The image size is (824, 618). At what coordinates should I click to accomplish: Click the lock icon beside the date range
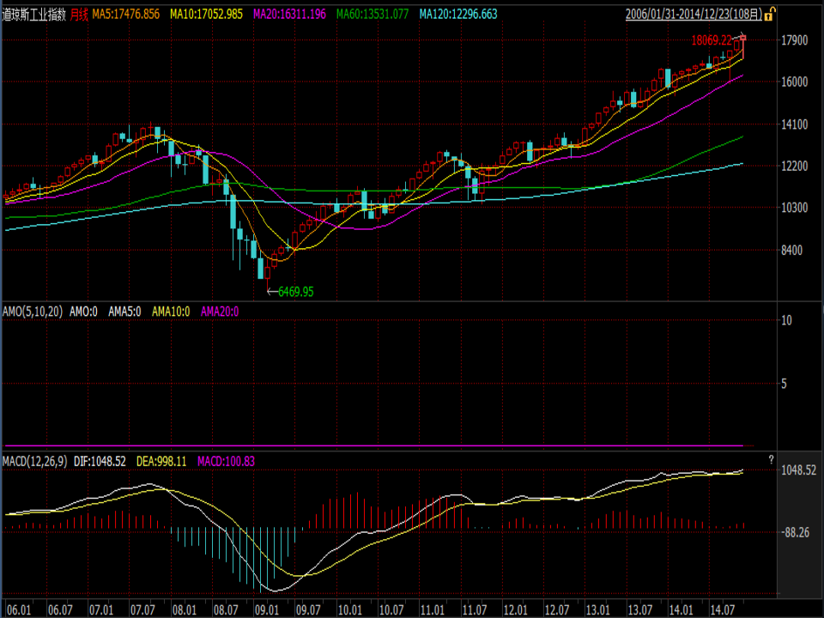(x=768, y=15)
